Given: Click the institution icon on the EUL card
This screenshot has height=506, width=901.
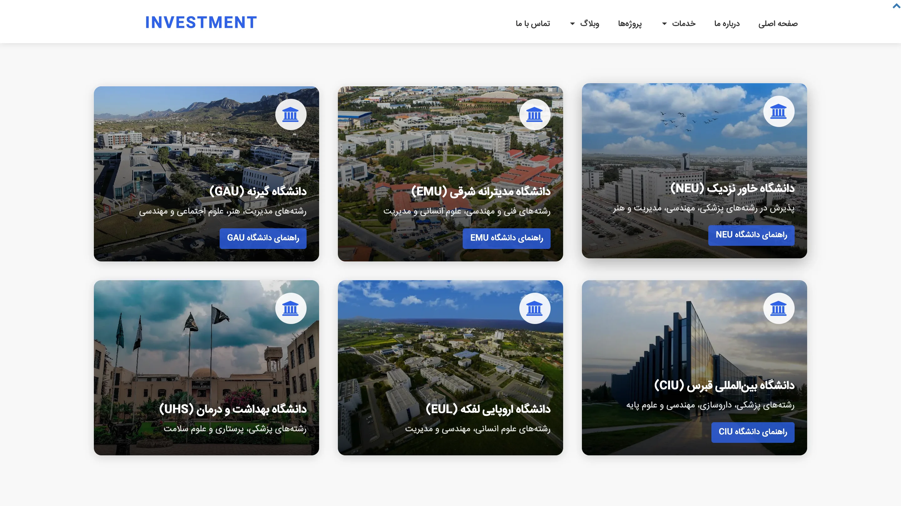Looking at the screenshot, I should pyautogui.click(x=535, y=308).
